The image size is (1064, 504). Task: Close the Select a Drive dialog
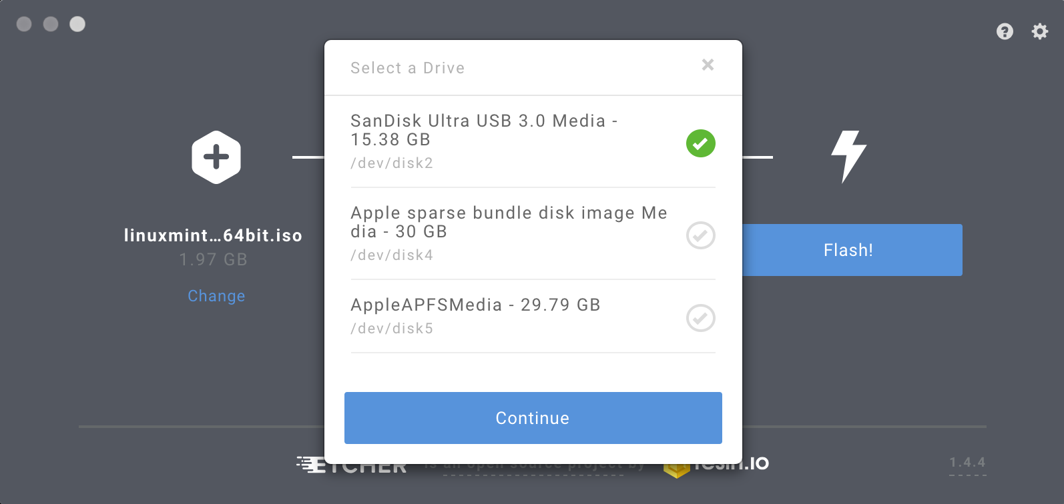coord(708,65)
